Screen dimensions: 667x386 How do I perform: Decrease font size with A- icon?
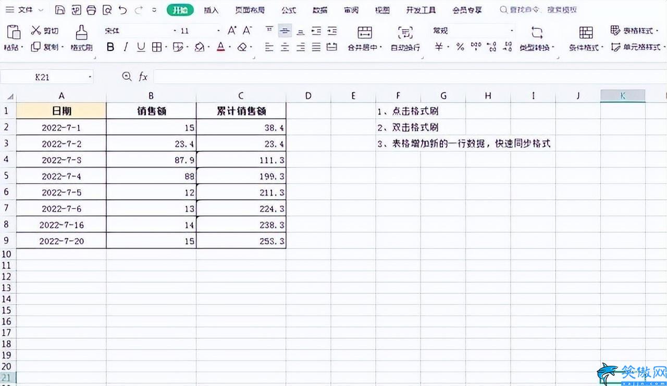(248, 31)
